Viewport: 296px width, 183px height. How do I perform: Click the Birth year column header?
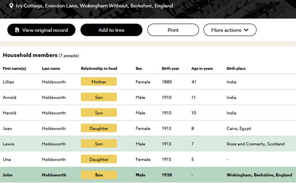170,69
